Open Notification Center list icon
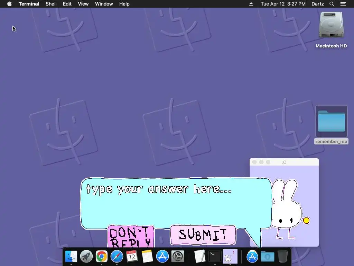This screenshot has height=266, width=354. tap(343, 4)
